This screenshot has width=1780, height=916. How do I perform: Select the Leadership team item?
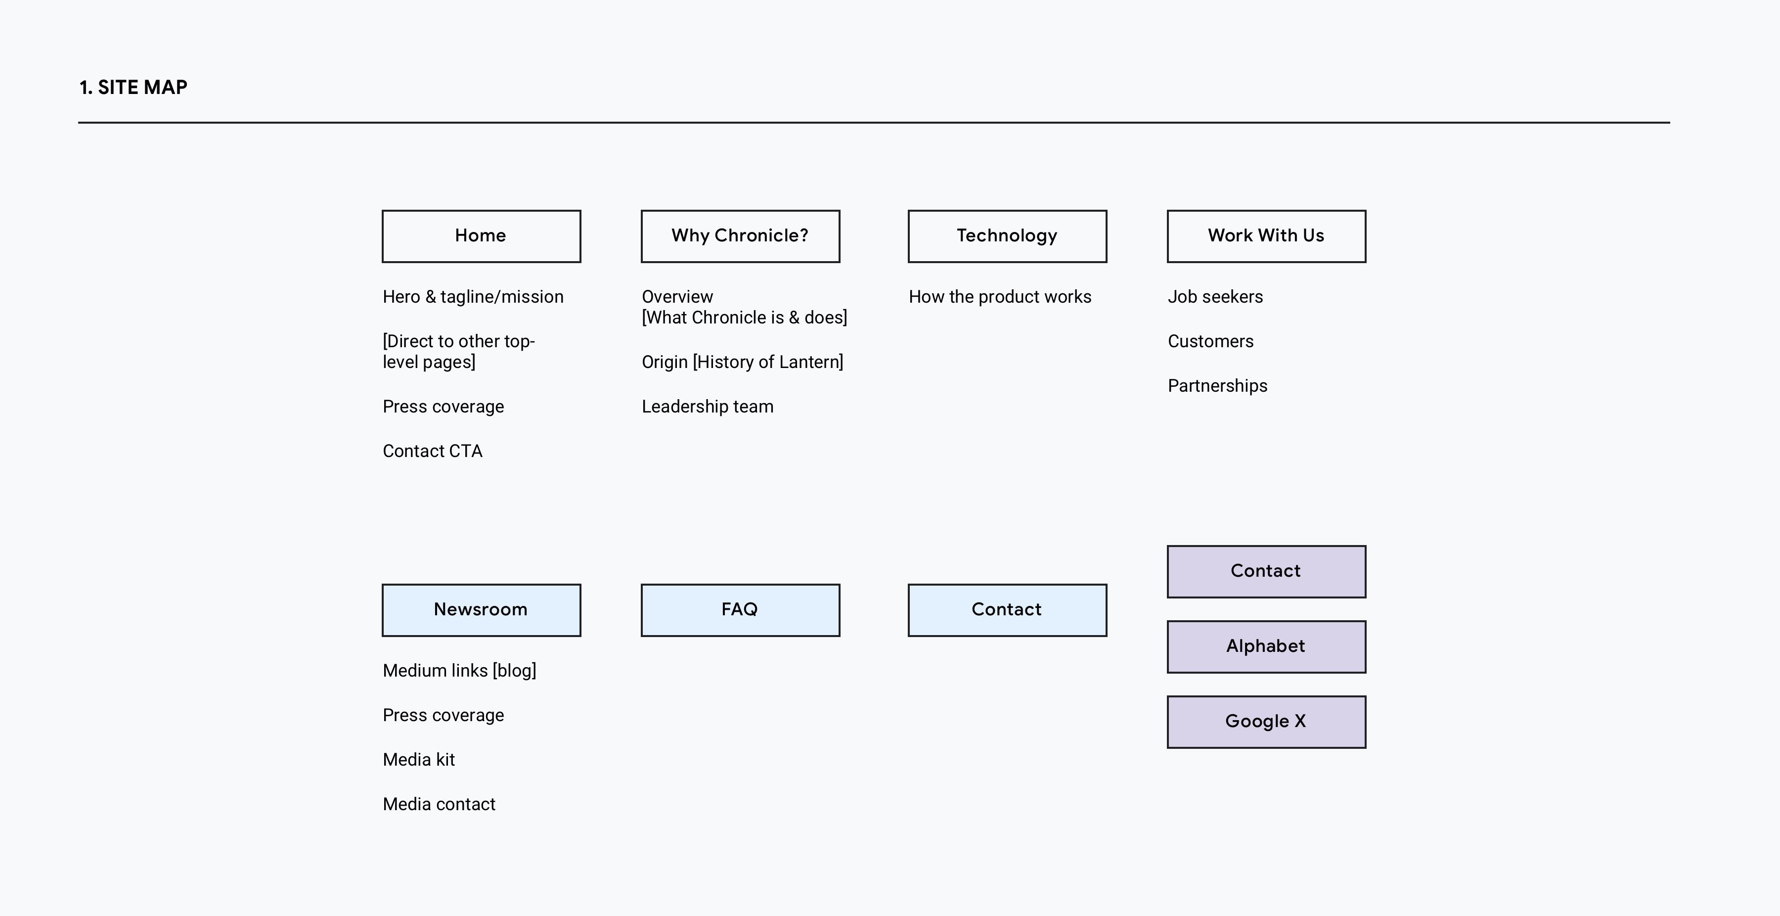(707, 407)
